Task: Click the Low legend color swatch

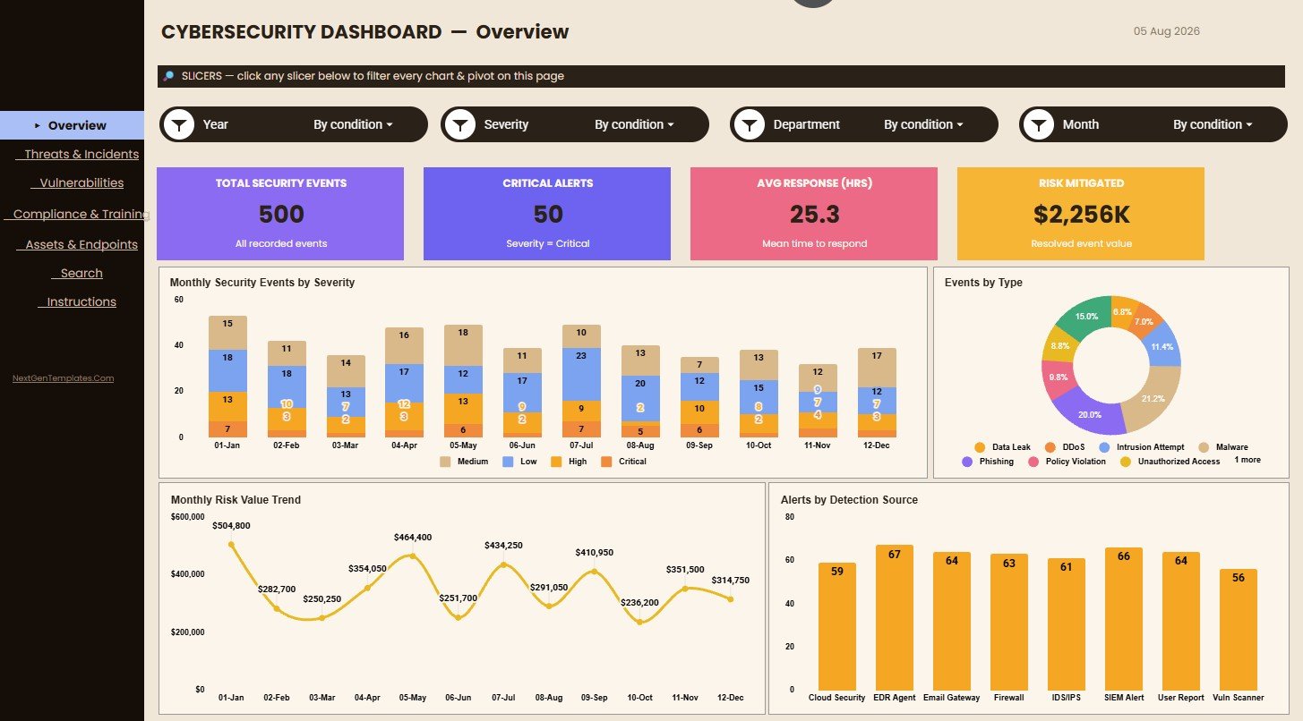Action: click(508, 462)
